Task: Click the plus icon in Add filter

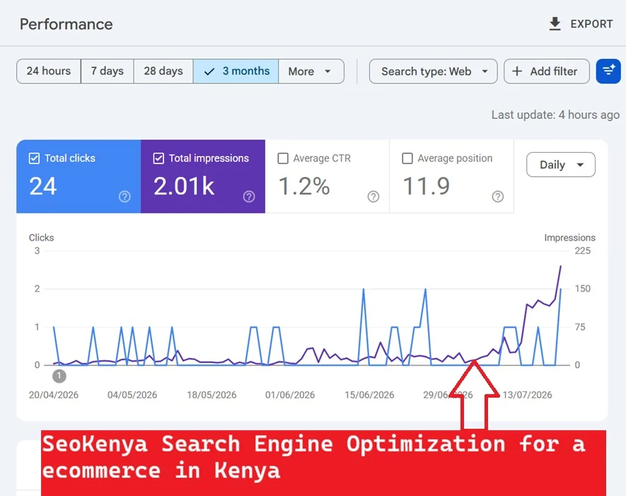Action: pyautogui.click(x=517, y=71)
